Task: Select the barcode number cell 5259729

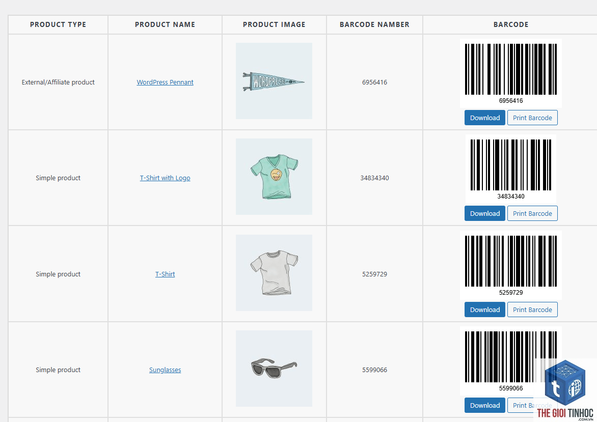Action: (374, 274)
